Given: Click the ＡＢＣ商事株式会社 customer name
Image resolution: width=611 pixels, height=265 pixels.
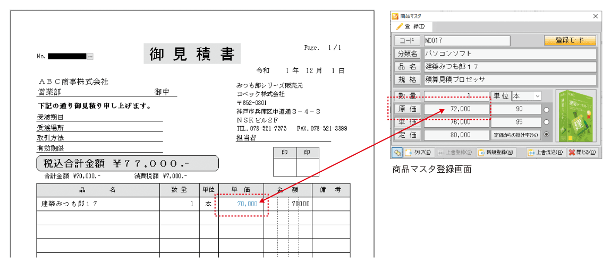Looking at the screenshot, I should tap(73, 82).
